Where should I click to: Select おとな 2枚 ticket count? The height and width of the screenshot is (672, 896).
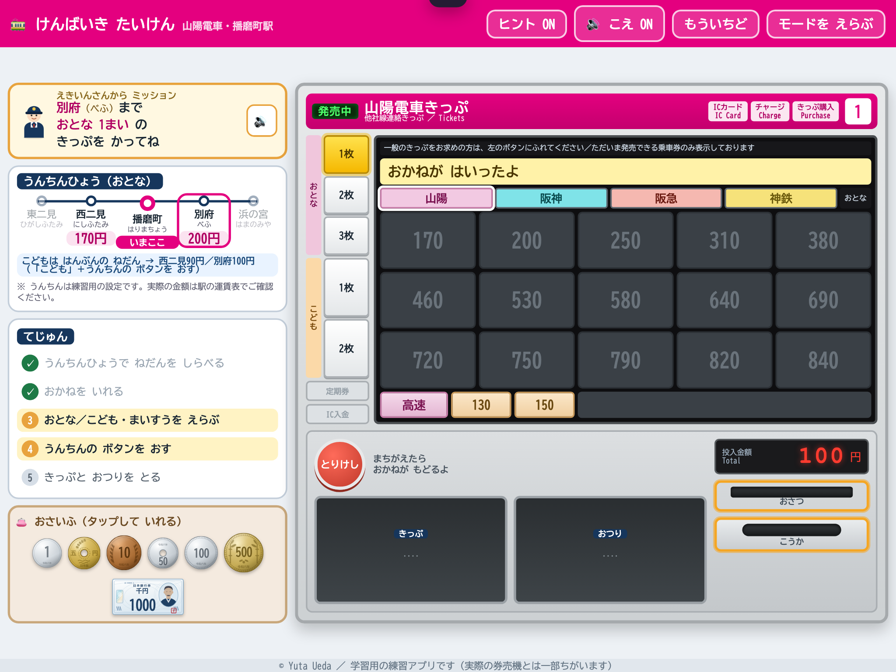click(x=346, y=195)
